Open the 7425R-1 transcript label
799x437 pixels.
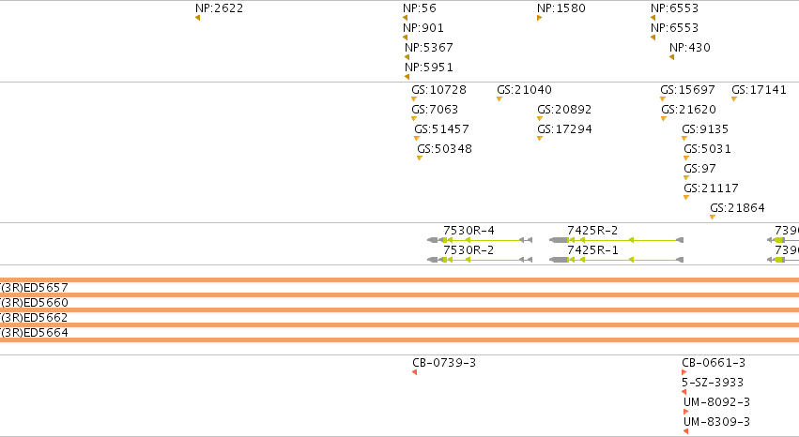click(x=592, y=250)
